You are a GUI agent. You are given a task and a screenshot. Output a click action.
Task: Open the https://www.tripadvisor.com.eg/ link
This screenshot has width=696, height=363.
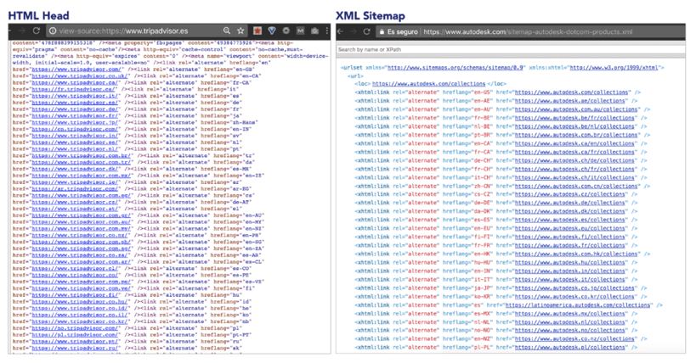tap(82, 195)
